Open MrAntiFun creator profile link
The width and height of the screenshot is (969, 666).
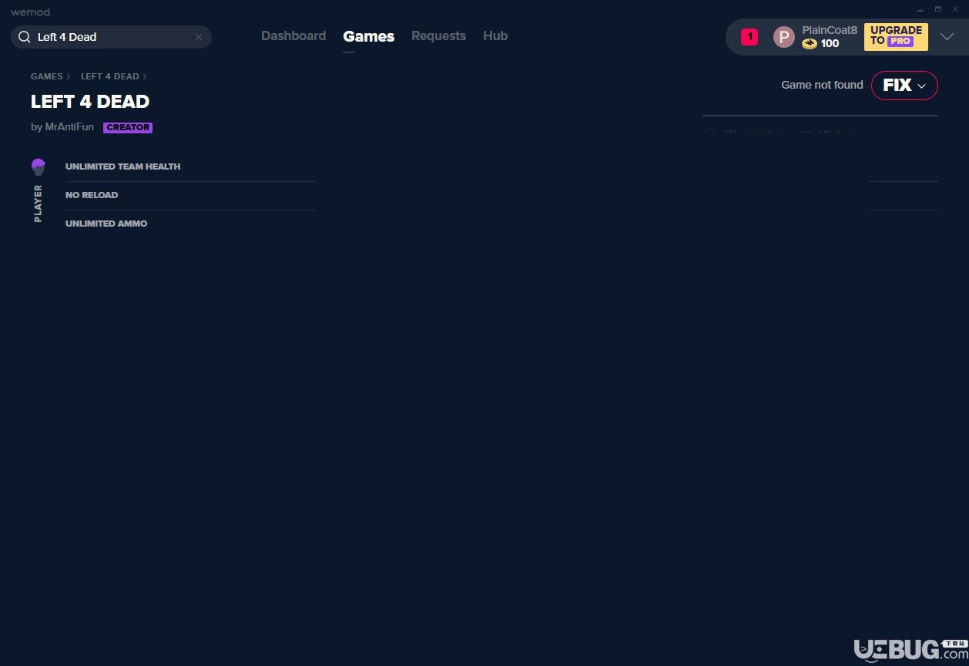pyautogui.click(x=69, y=127)
